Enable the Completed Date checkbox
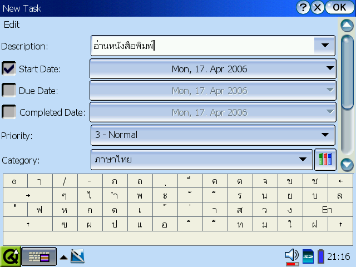Screen dimensions: 356x267 tap(9, 112)
